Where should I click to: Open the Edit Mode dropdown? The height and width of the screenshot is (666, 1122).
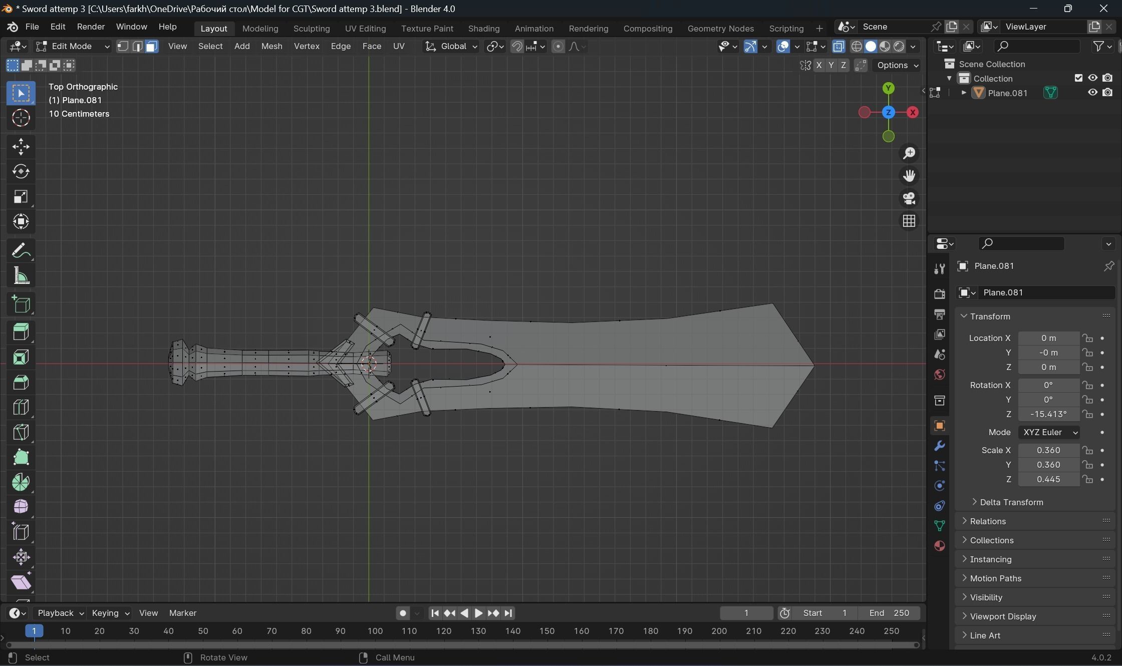coord(73,47)
